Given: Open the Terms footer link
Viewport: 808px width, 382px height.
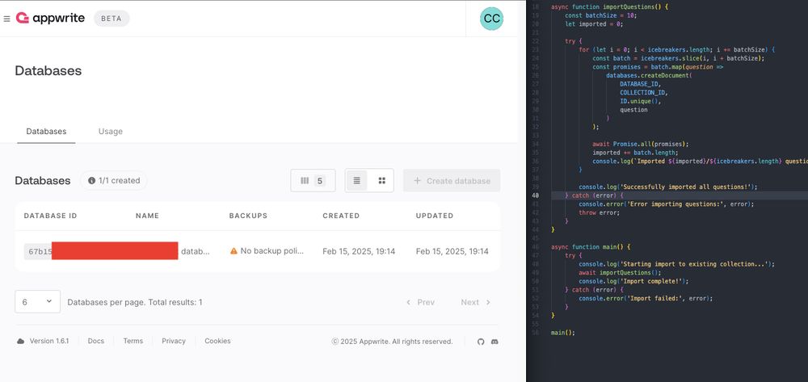Looking at the screenshot, I should (x=133, y=341).
